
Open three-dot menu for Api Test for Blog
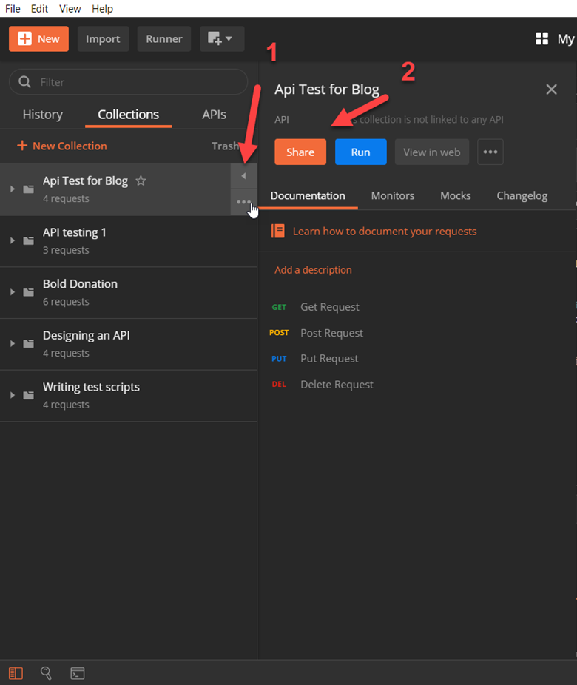[243, 202]
